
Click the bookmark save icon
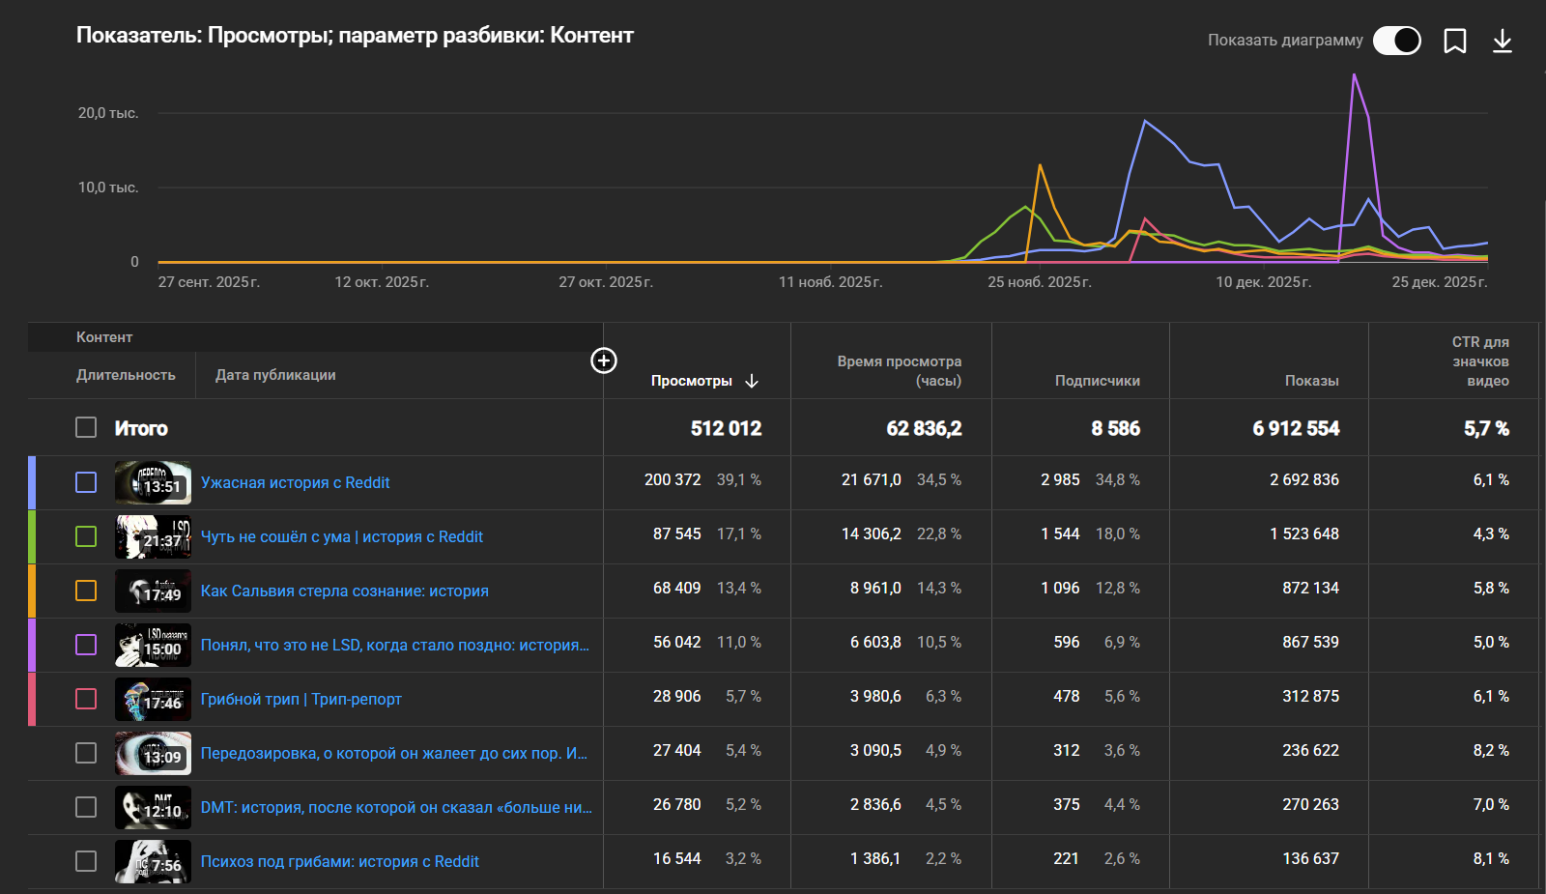1454,41
